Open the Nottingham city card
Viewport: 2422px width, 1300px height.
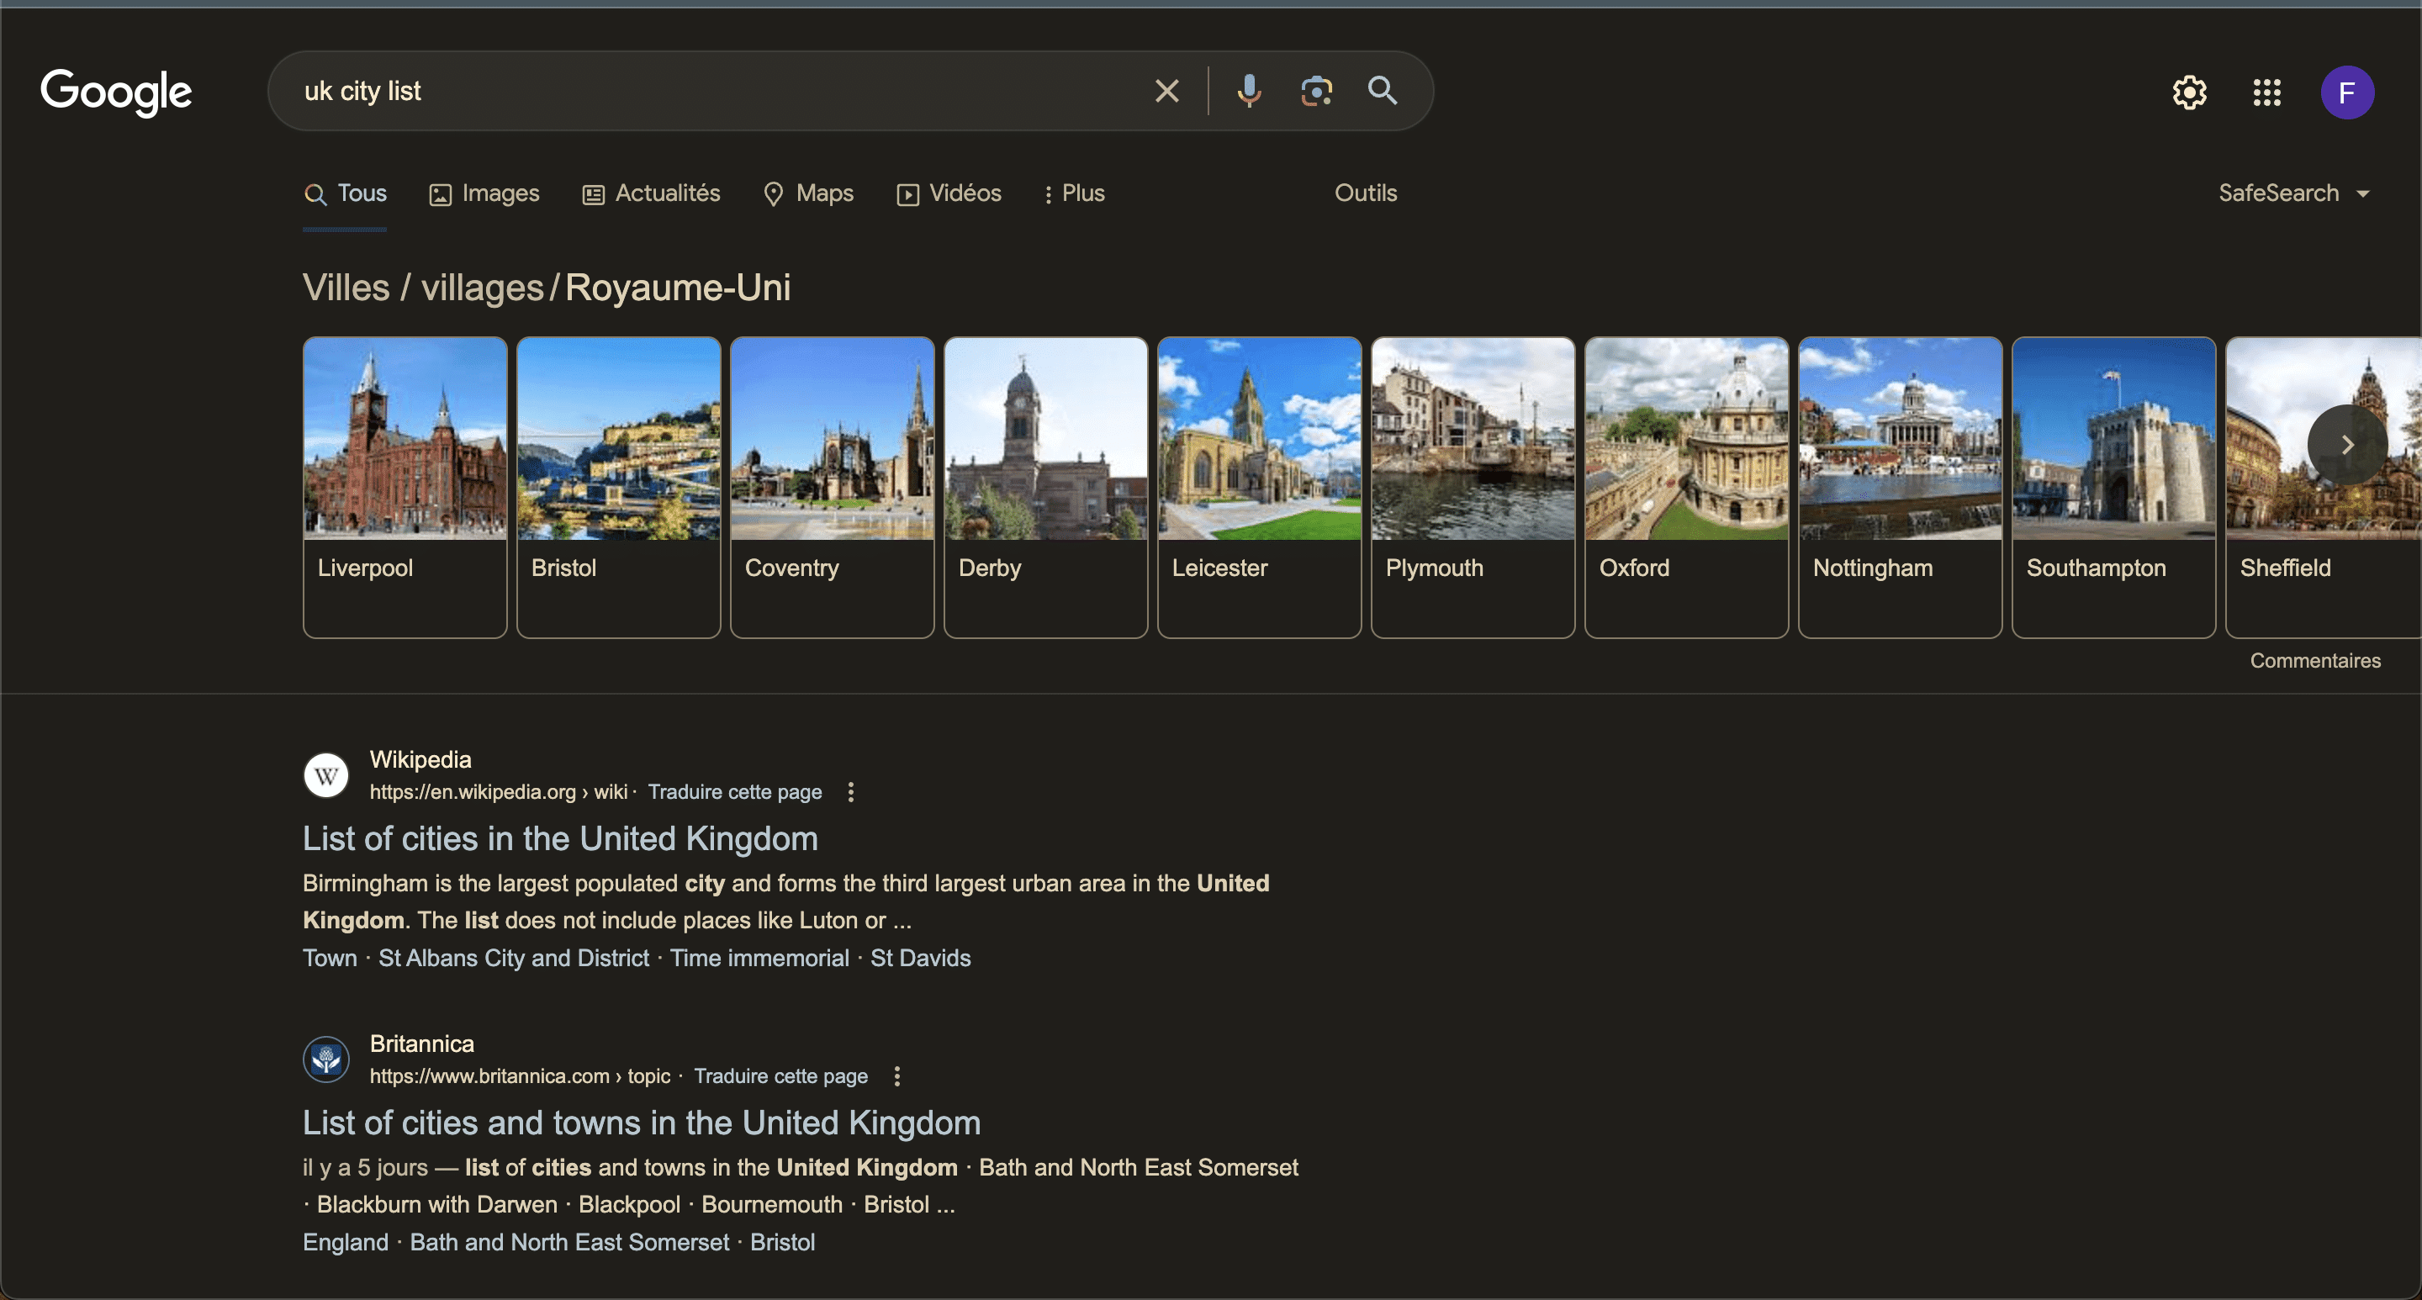[x=1901, y=487]
